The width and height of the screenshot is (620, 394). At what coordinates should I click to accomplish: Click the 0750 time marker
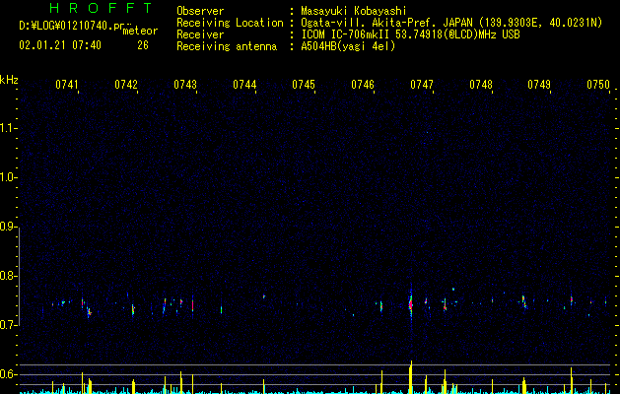point(598,85)
